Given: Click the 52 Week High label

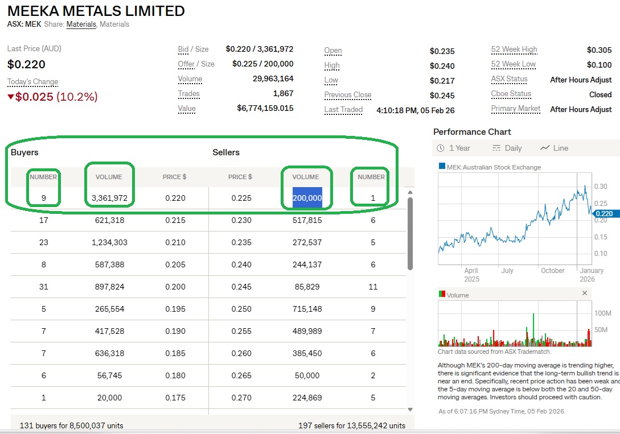Looking at the screenshot, I should (x=514, y=49).
